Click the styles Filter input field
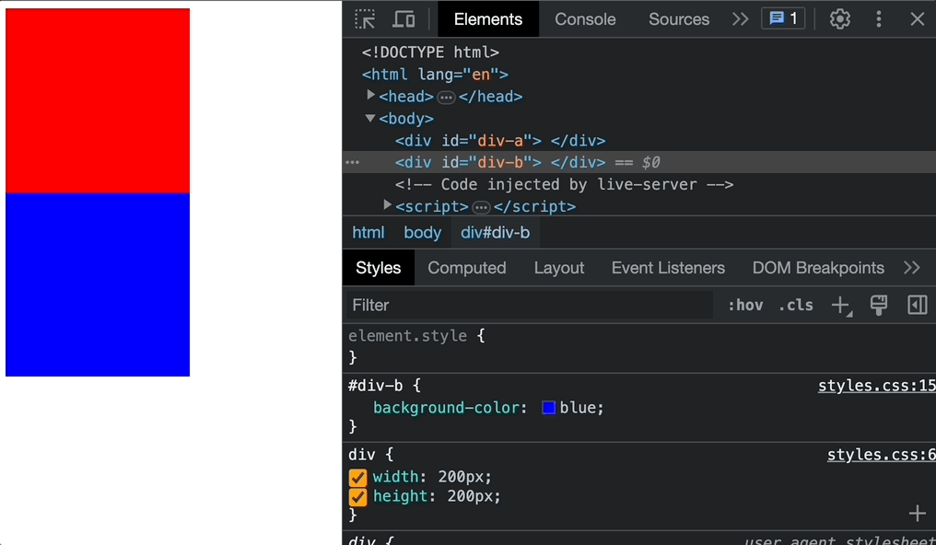 point(530,306)
